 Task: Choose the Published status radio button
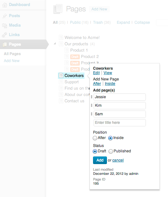(x=111, y=151)
